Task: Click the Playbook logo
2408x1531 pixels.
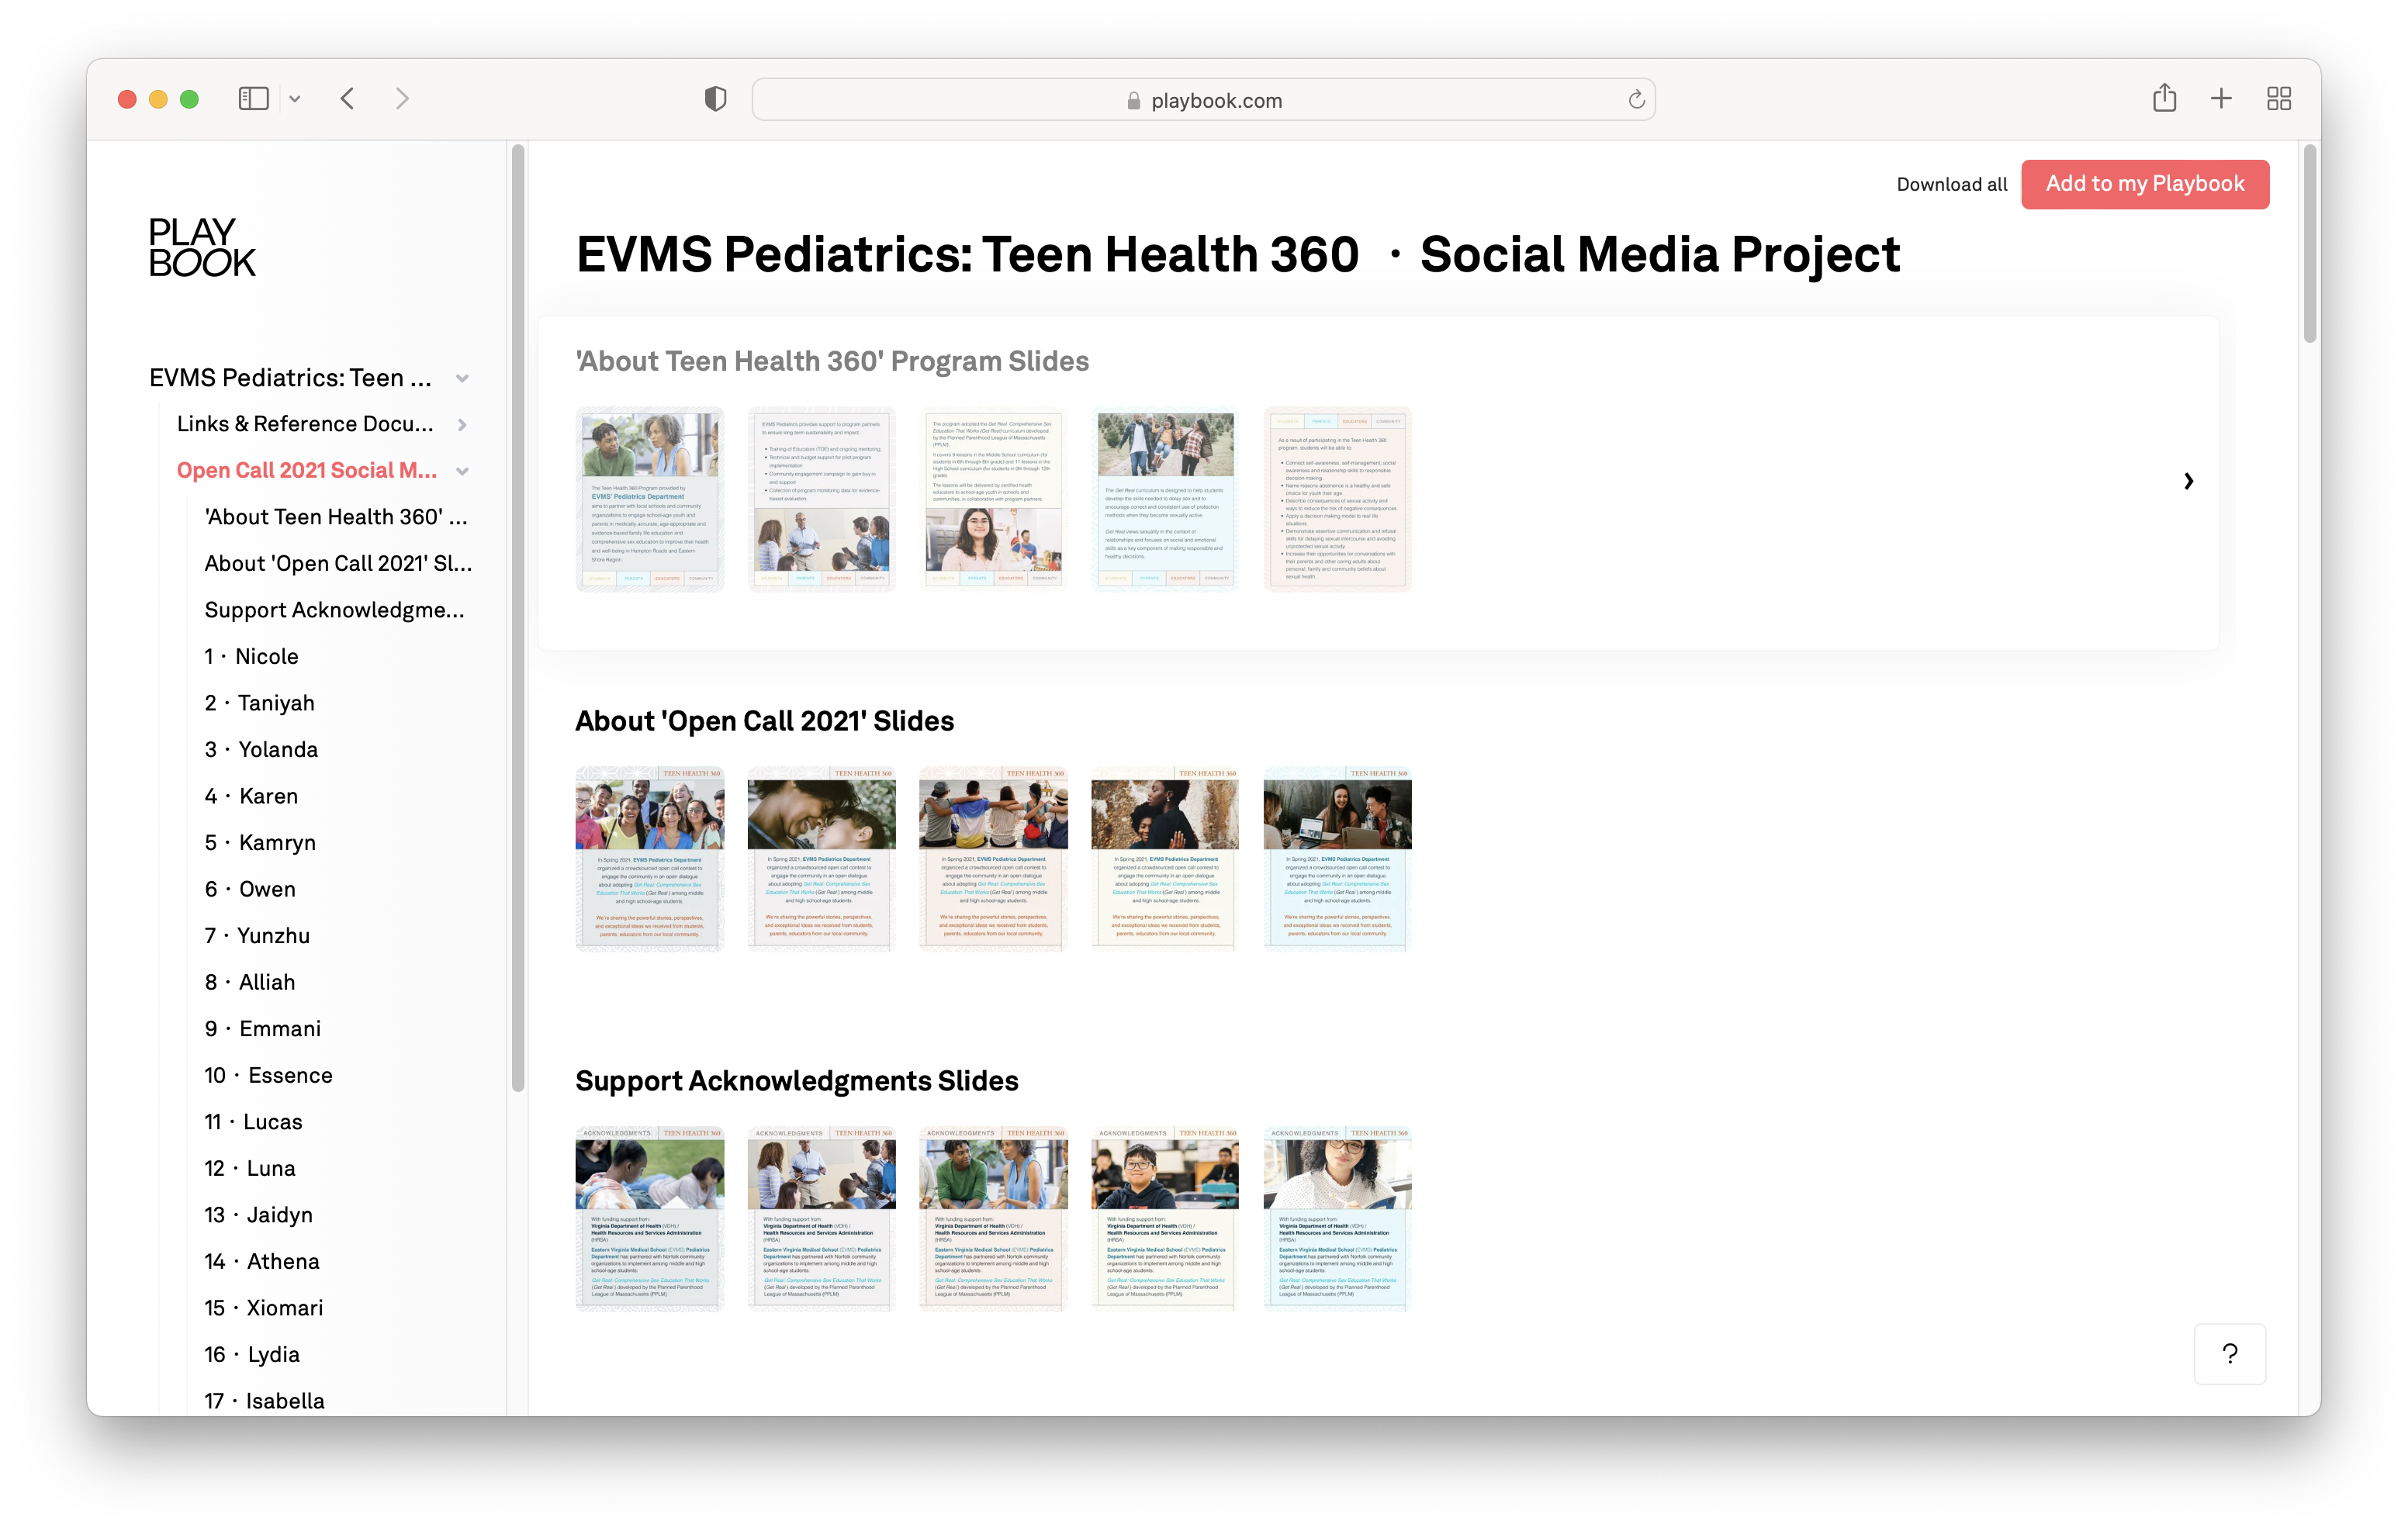Action: 202,247
